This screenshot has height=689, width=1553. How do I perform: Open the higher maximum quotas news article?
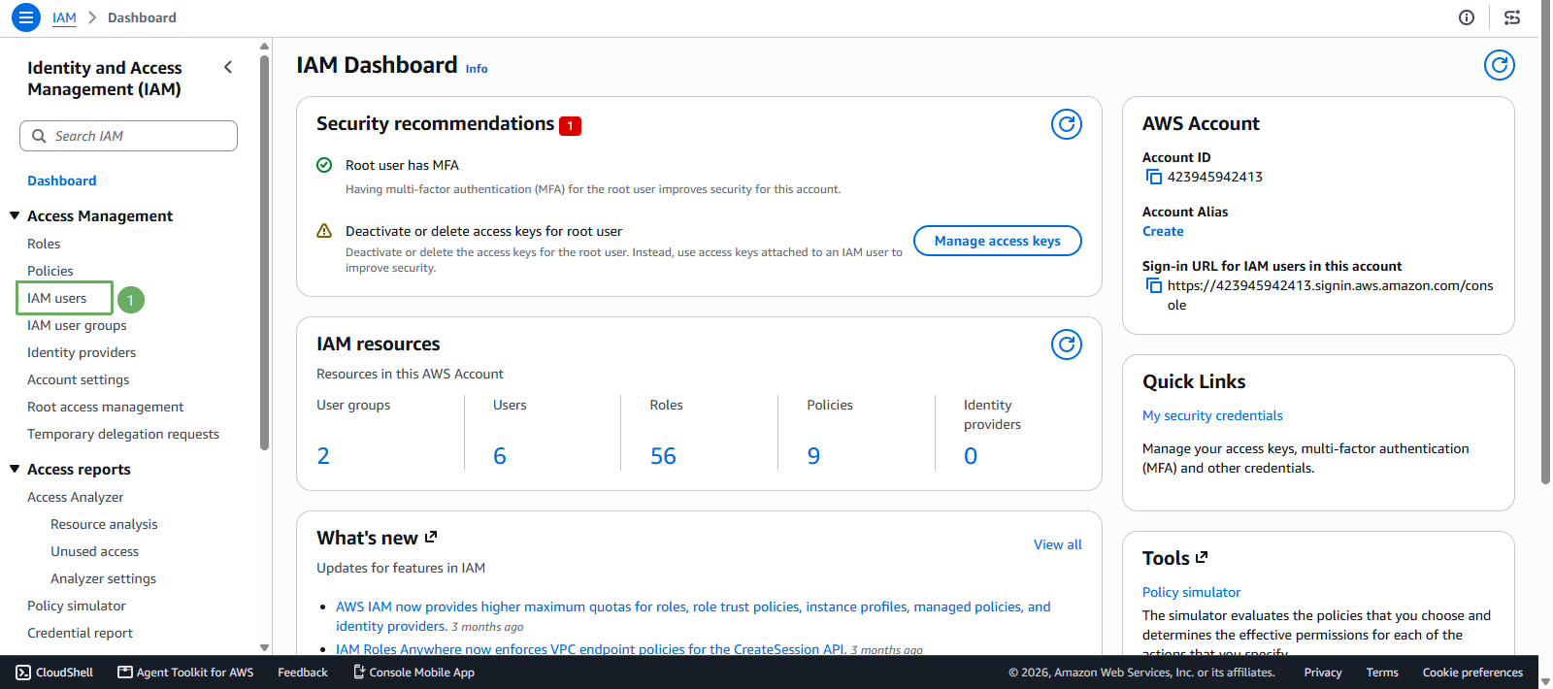click(x=693, y=616)
